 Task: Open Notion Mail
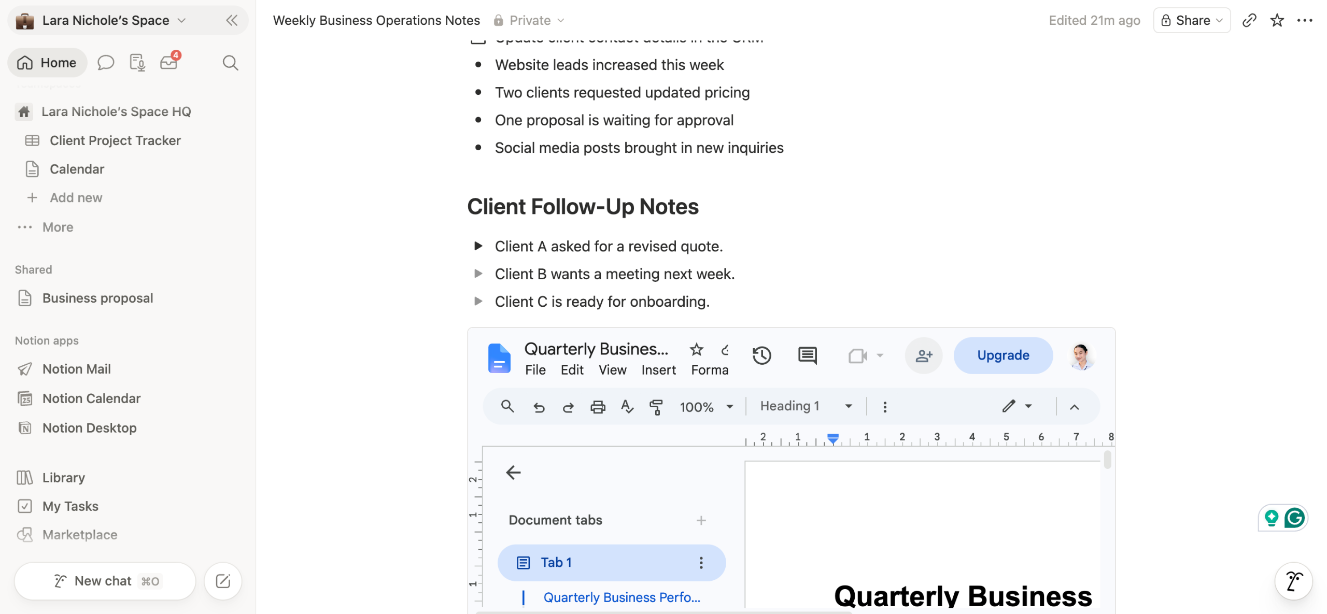pyautogui.click(x=76, y=369)
